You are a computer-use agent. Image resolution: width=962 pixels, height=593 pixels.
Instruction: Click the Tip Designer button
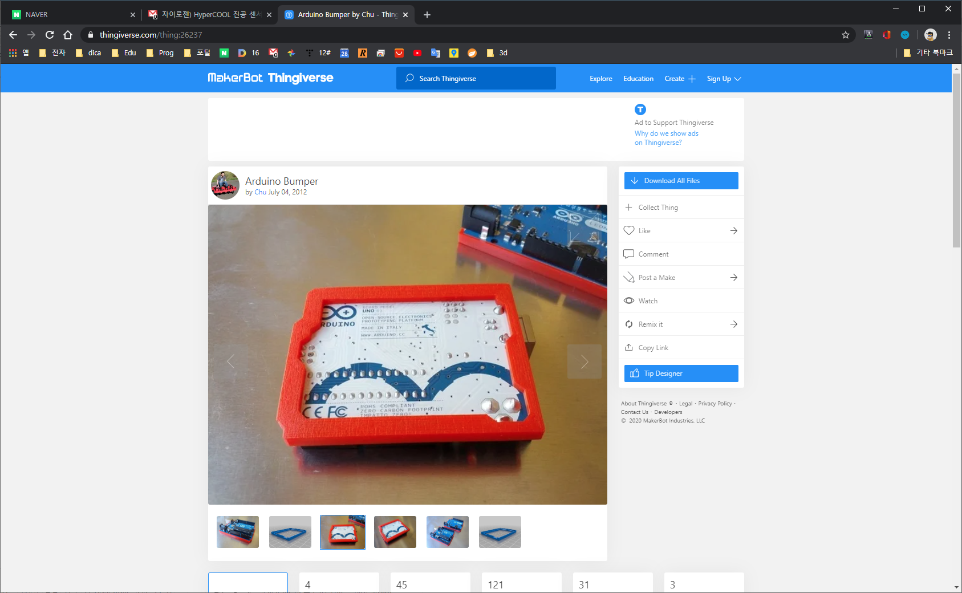pyautogui.click(x=681, y=373)
